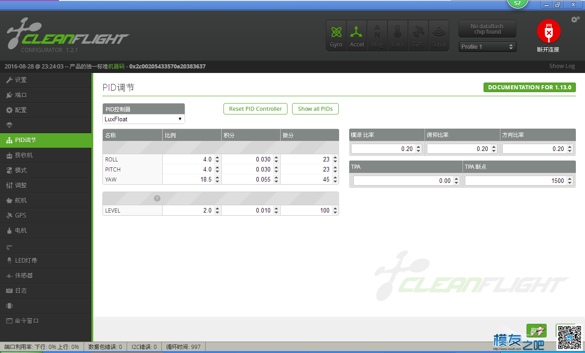Open the 模式 modes tab
The width and height of the screenshot is (585, 353).
click(x=46, y=170)
